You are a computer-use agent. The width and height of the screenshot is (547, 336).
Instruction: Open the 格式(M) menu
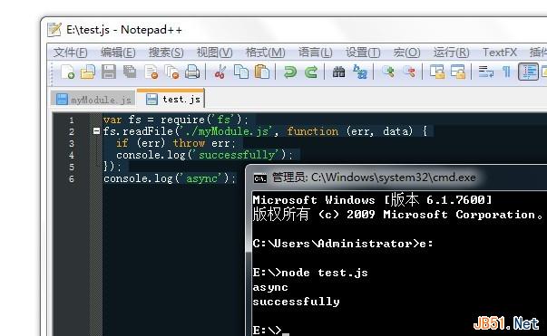[266, 53]
